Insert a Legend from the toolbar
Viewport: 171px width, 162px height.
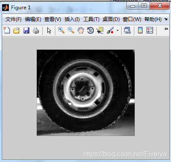click(x=149, y=30)
